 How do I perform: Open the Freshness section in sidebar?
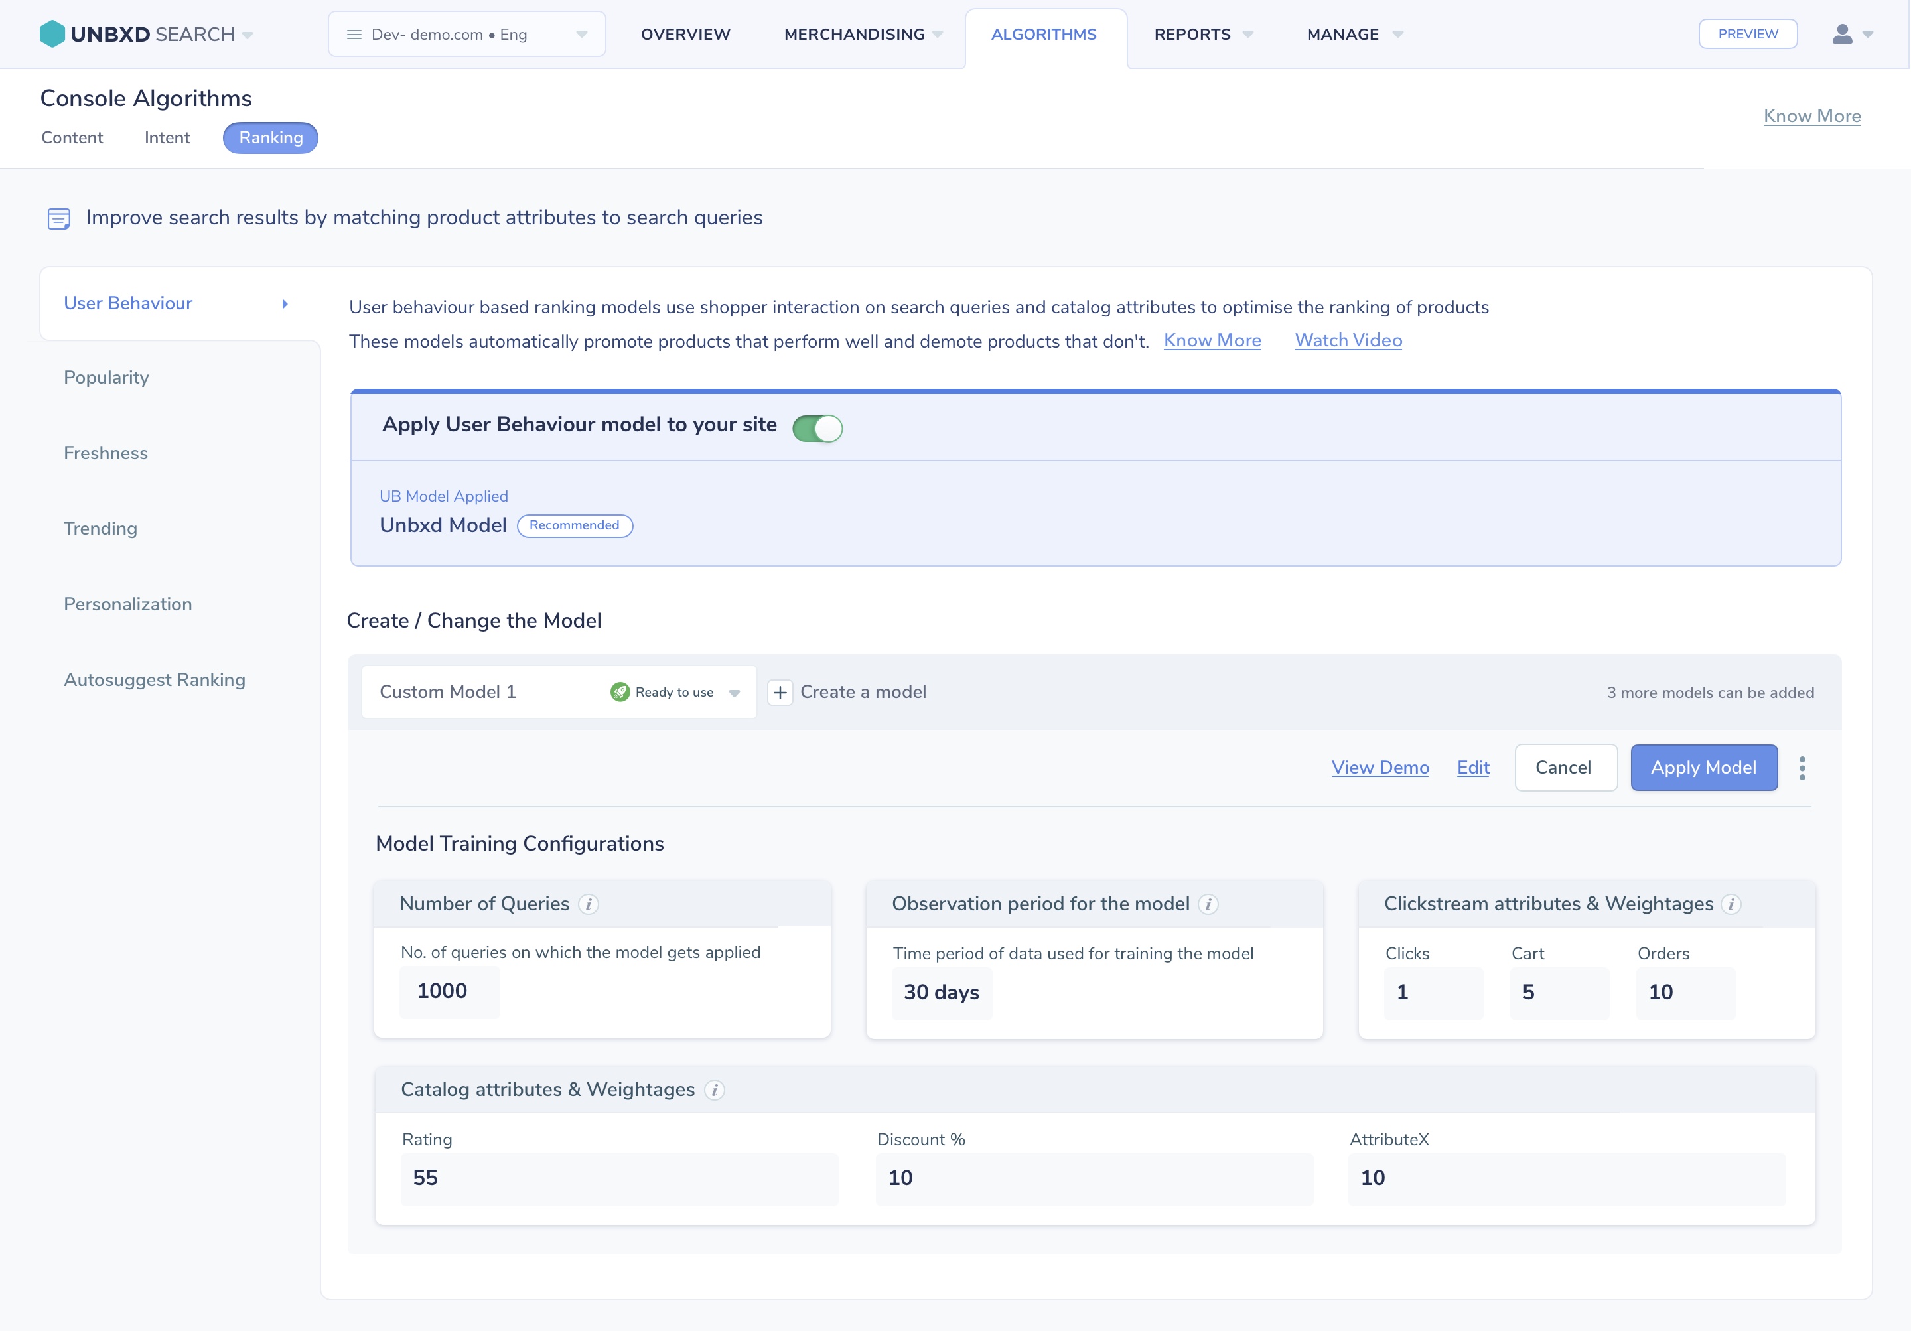(106, 453)
